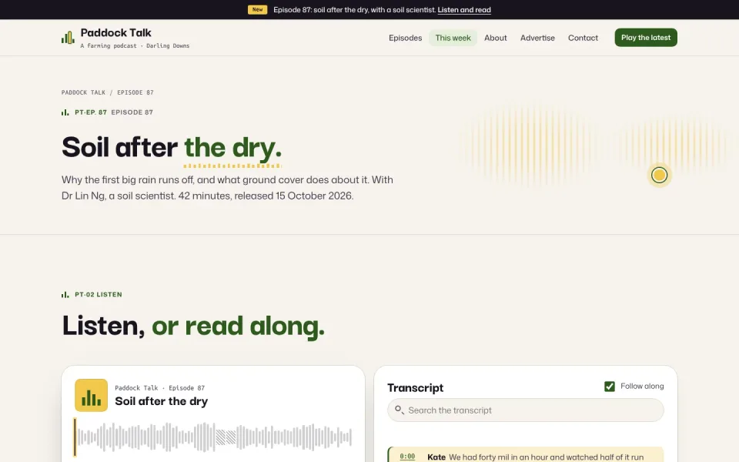Click the Play the latest button
The image size is (739, 462).
click(646, 38)
